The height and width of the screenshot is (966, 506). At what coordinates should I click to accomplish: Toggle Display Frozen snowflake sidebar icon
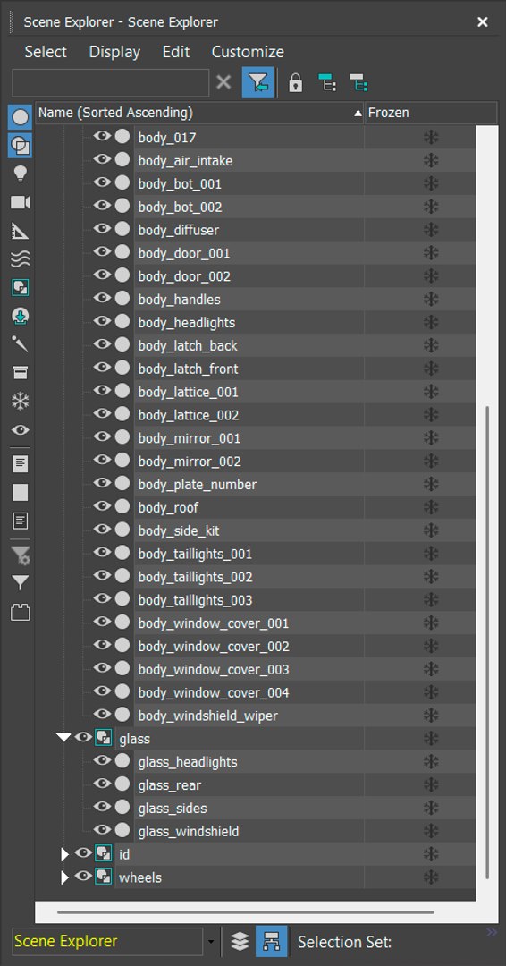(21, 402)
